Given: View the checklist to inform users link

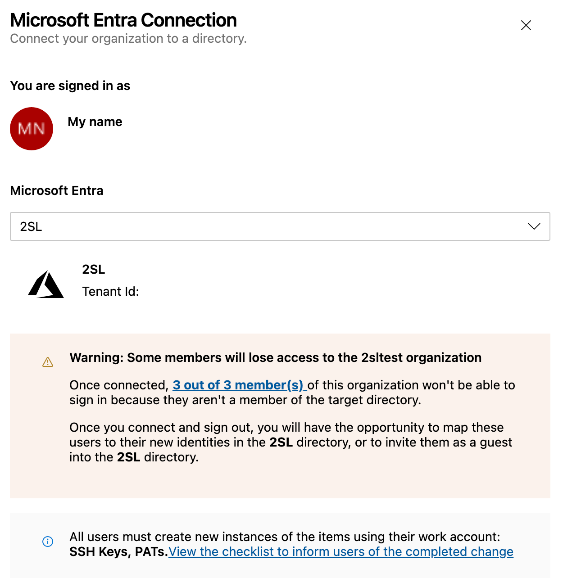Looking at the screenshot, I should tap(341, 552).
